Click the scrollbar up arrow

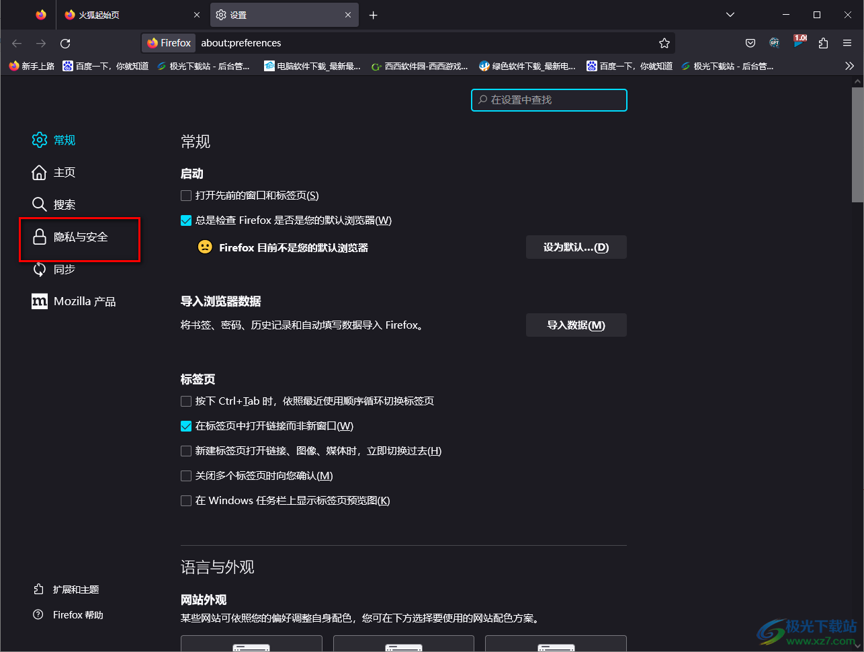coord(858,81)
